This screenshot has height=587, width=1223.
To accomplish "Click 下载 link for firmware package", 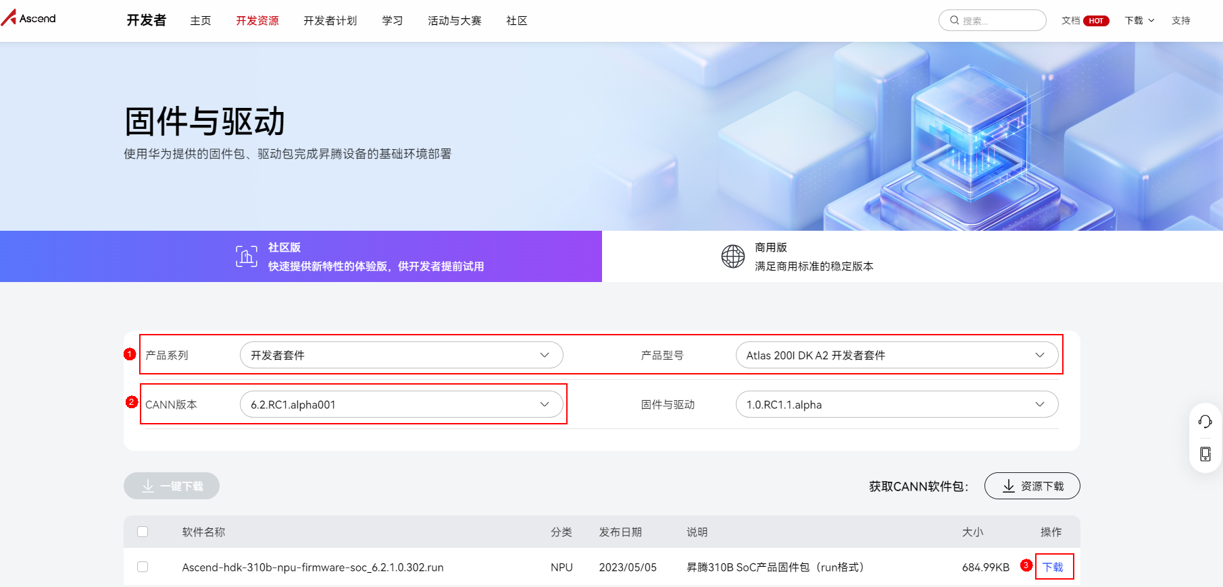I will point(1053,567).
